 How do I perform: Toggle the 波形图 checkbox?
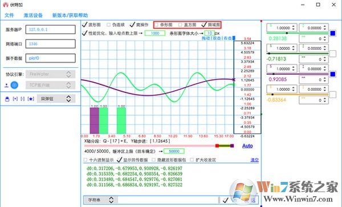click(x=85, y=25)
